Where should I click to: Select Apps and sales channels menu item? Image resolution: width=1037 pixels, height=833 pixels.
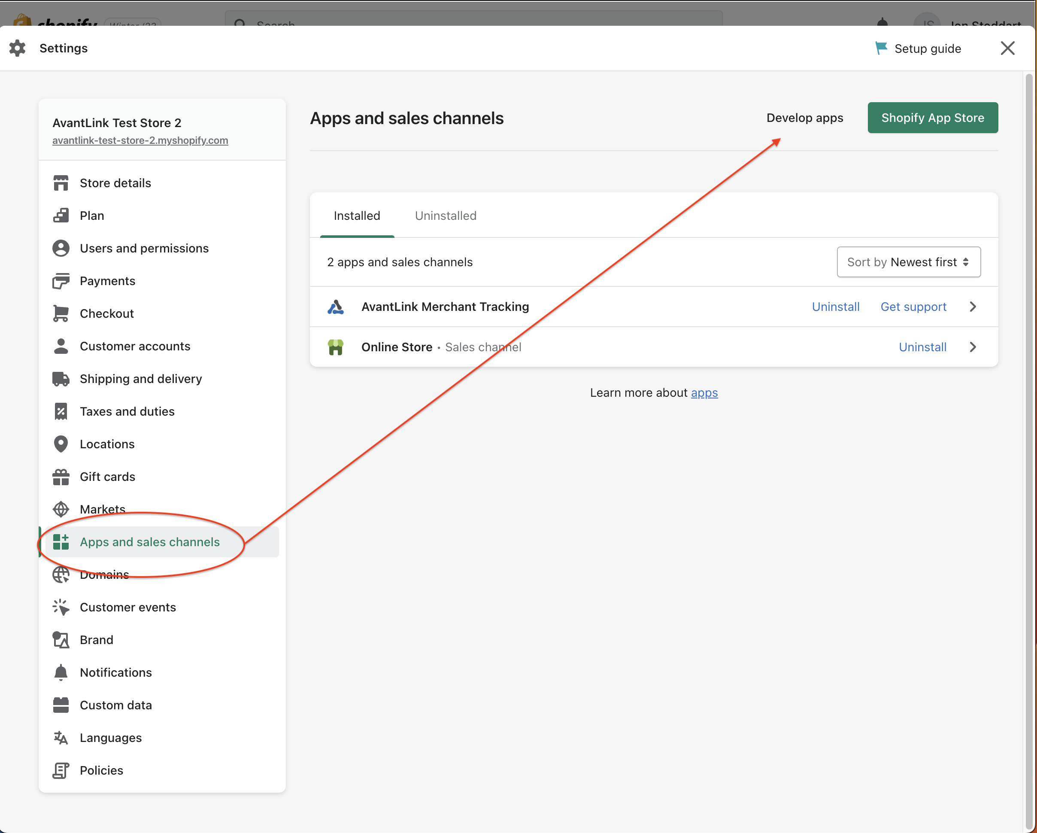coord(162,542)
